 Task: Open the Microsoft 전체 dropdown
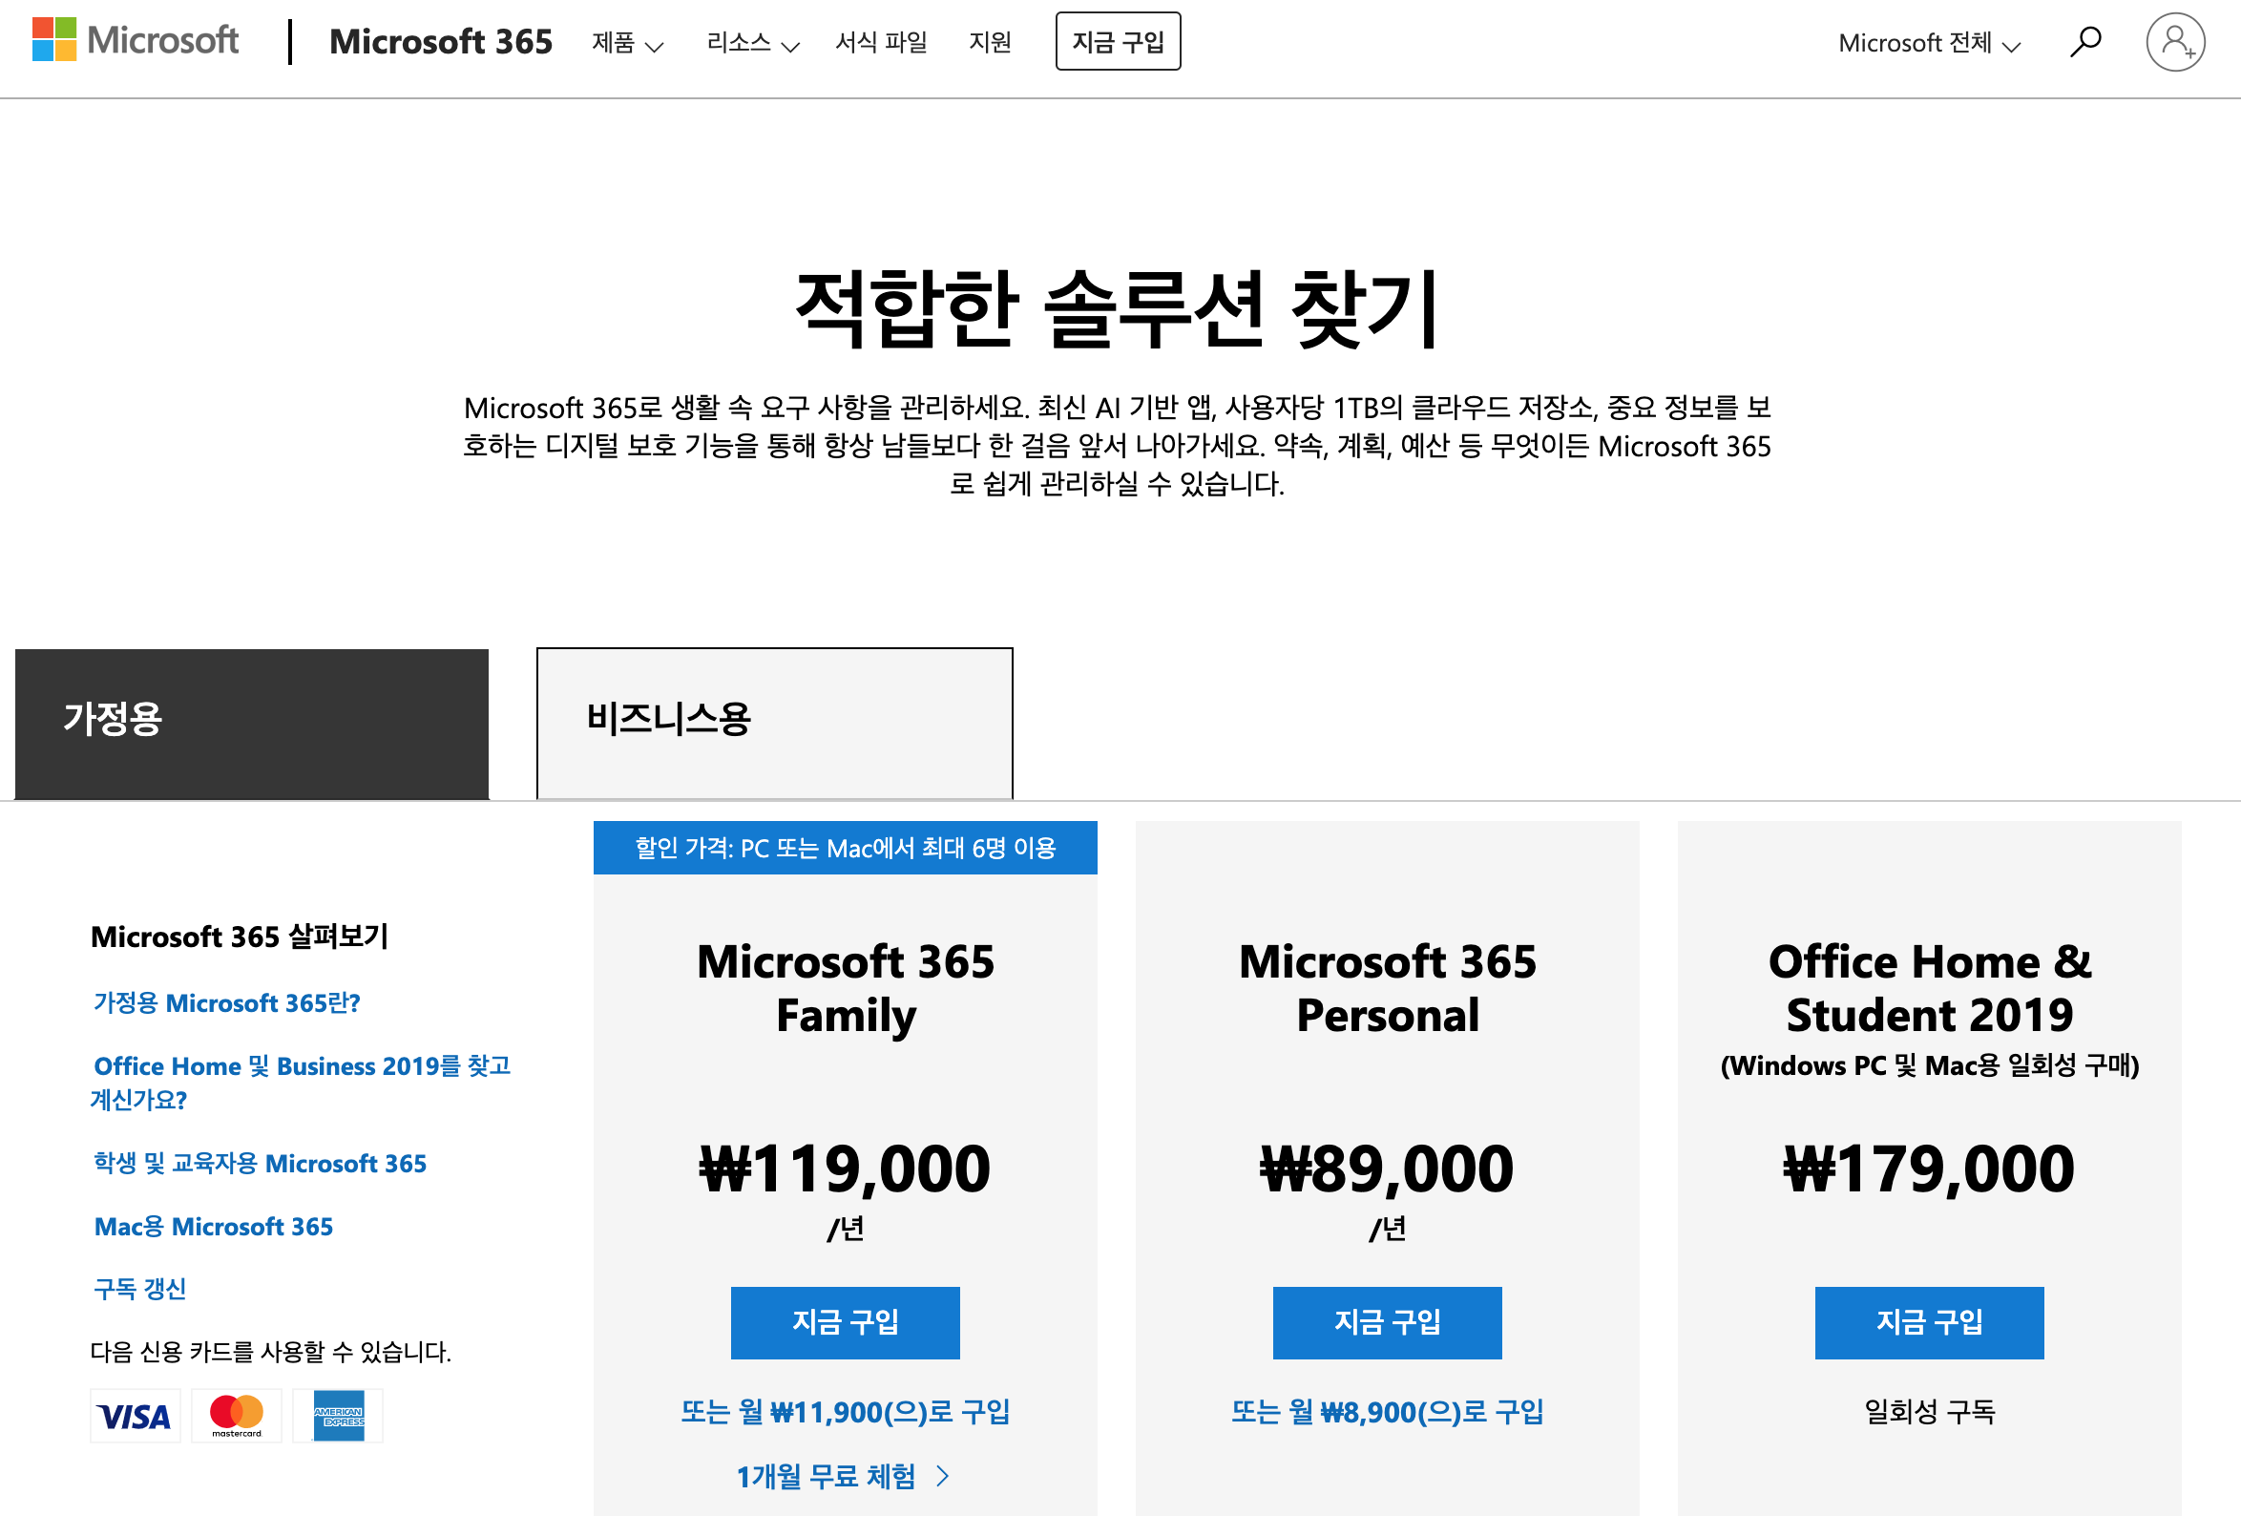point(1929,42)
